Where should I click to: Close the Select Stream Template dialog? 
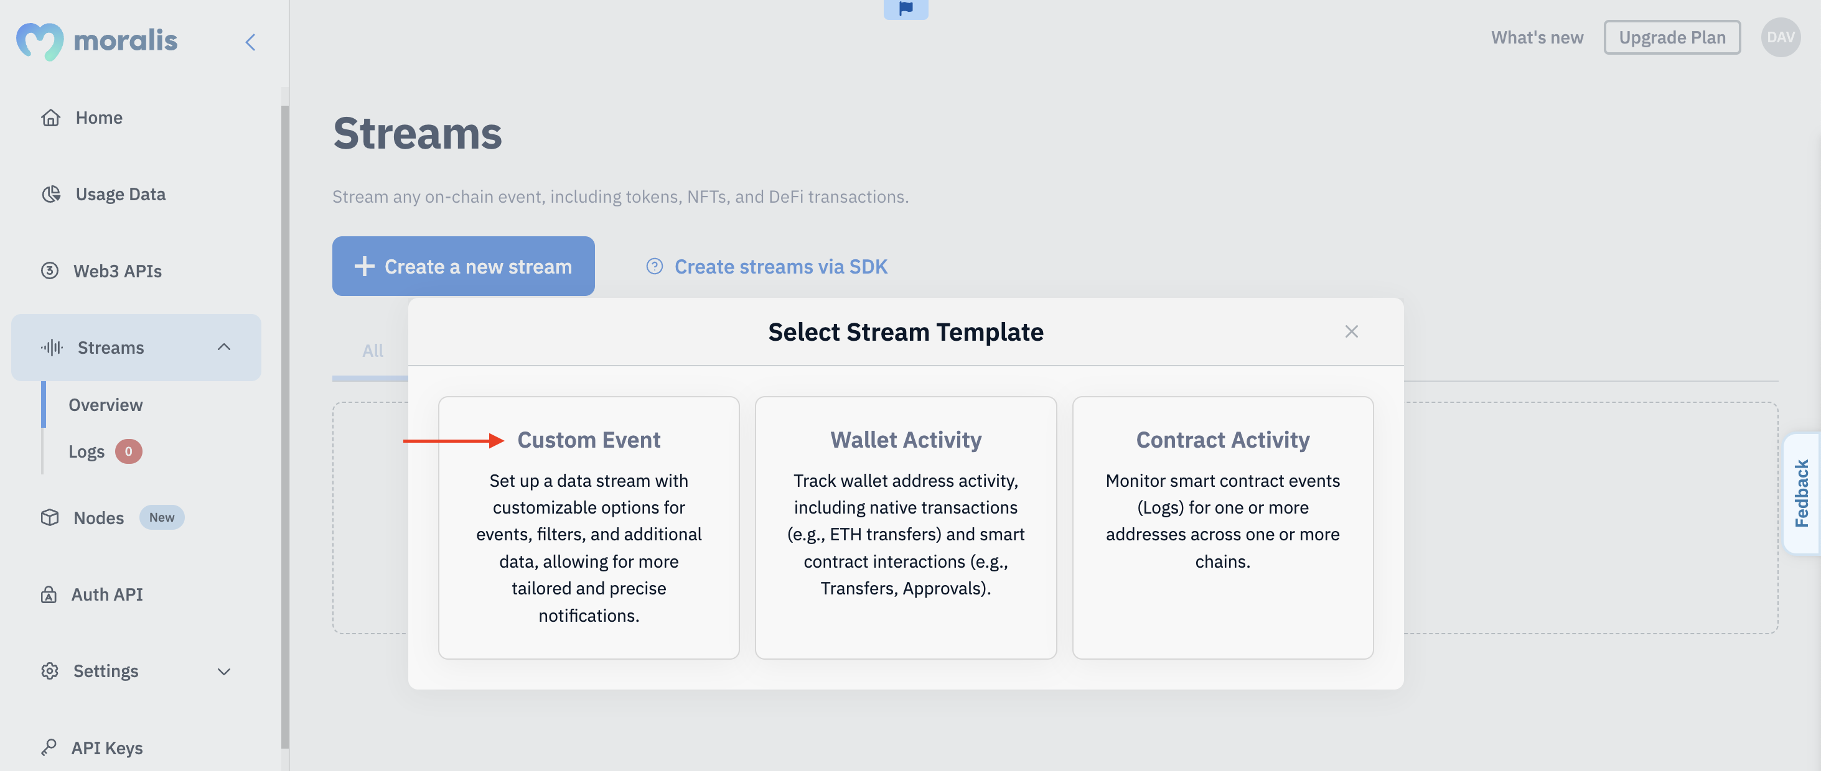[x=1351, y=331]
